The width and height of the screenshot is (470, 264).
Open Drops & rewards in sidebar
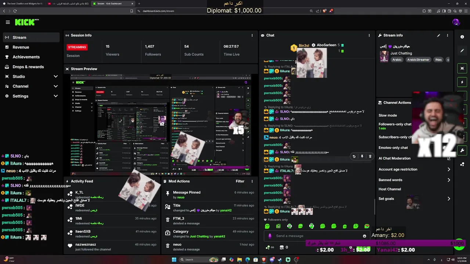[31, 67]
